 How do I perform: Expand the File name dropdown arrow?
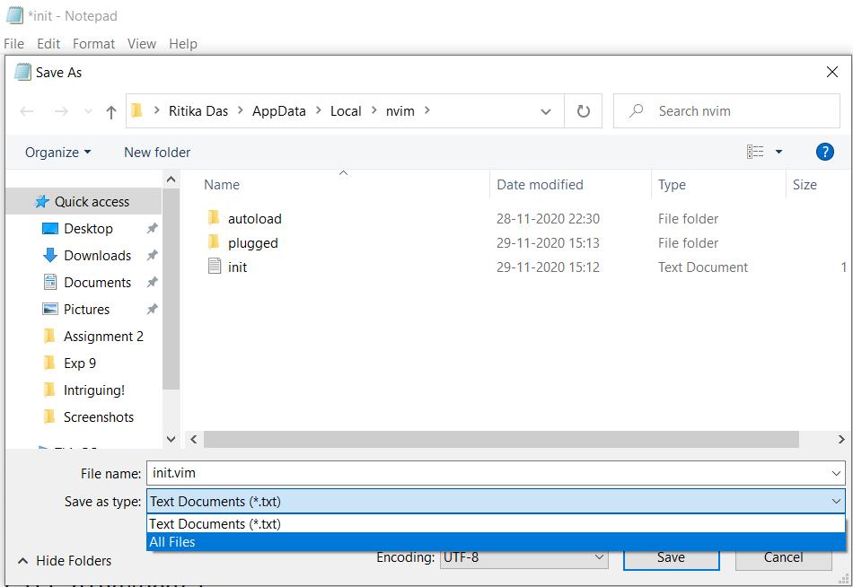pyautogui.click(x=836, y=473)
